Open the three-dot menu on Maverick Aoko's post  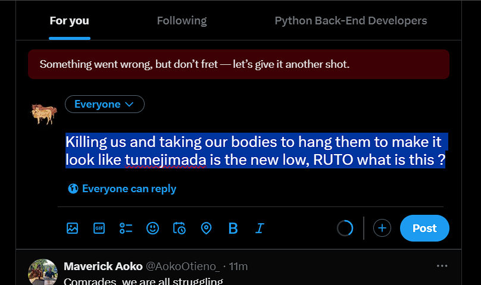442,266
